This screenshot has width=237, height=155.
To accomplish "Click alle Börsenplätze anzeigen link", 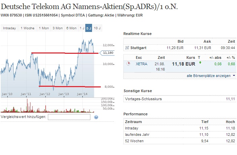I will pyautogui.click(x=208, y=76).
